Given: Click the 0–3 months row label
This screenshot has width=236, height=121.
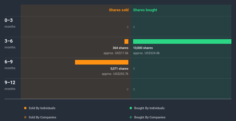Looking at the screenshot, I should (x=10, y=23).
